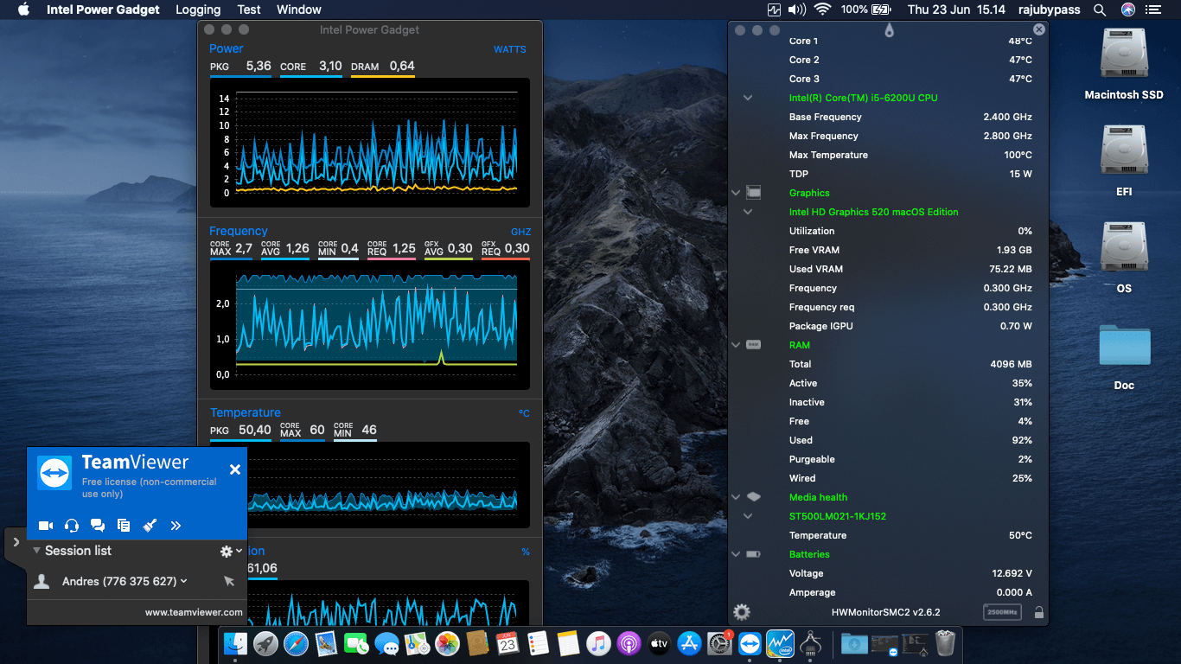Toggle the HWMonitorSMC2 lock icon
Image resolution: width=1181 pixels, height=664 pixels.
1038,612
